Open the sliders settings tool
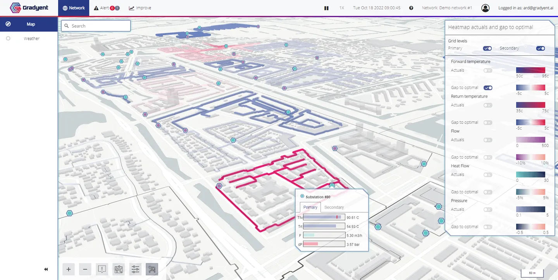The width and height of the screenshot is (558, 280). (x=135, y=269)
